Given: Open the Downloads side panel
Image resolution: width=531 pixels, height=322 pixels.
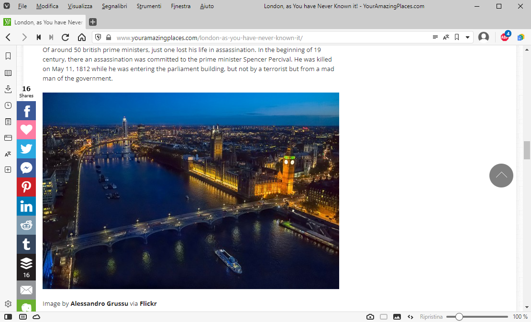Looking at the screenshot, I should [8, 89].
